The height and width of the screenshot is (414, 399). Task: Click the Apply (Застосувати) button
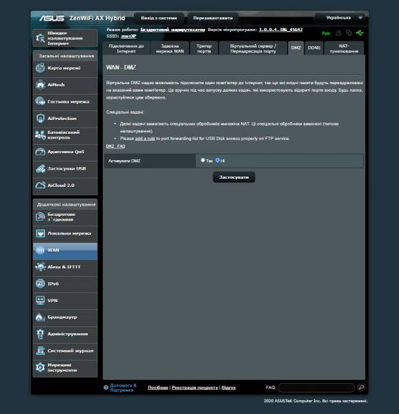234,177
